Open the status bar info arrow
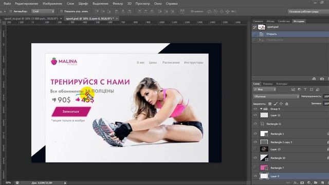 point(65,183)
